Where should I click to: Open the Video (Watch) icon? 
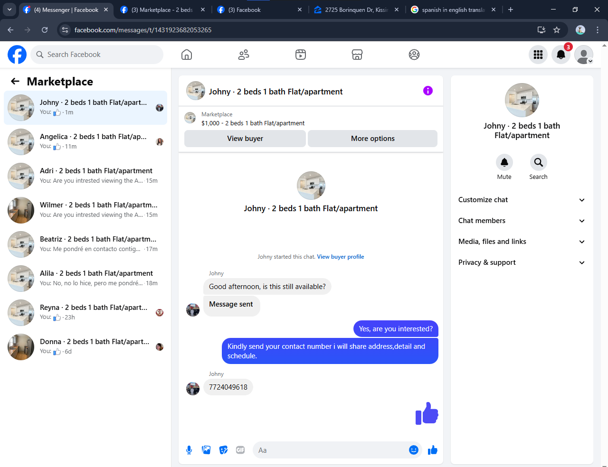click(x=301, y=55)
